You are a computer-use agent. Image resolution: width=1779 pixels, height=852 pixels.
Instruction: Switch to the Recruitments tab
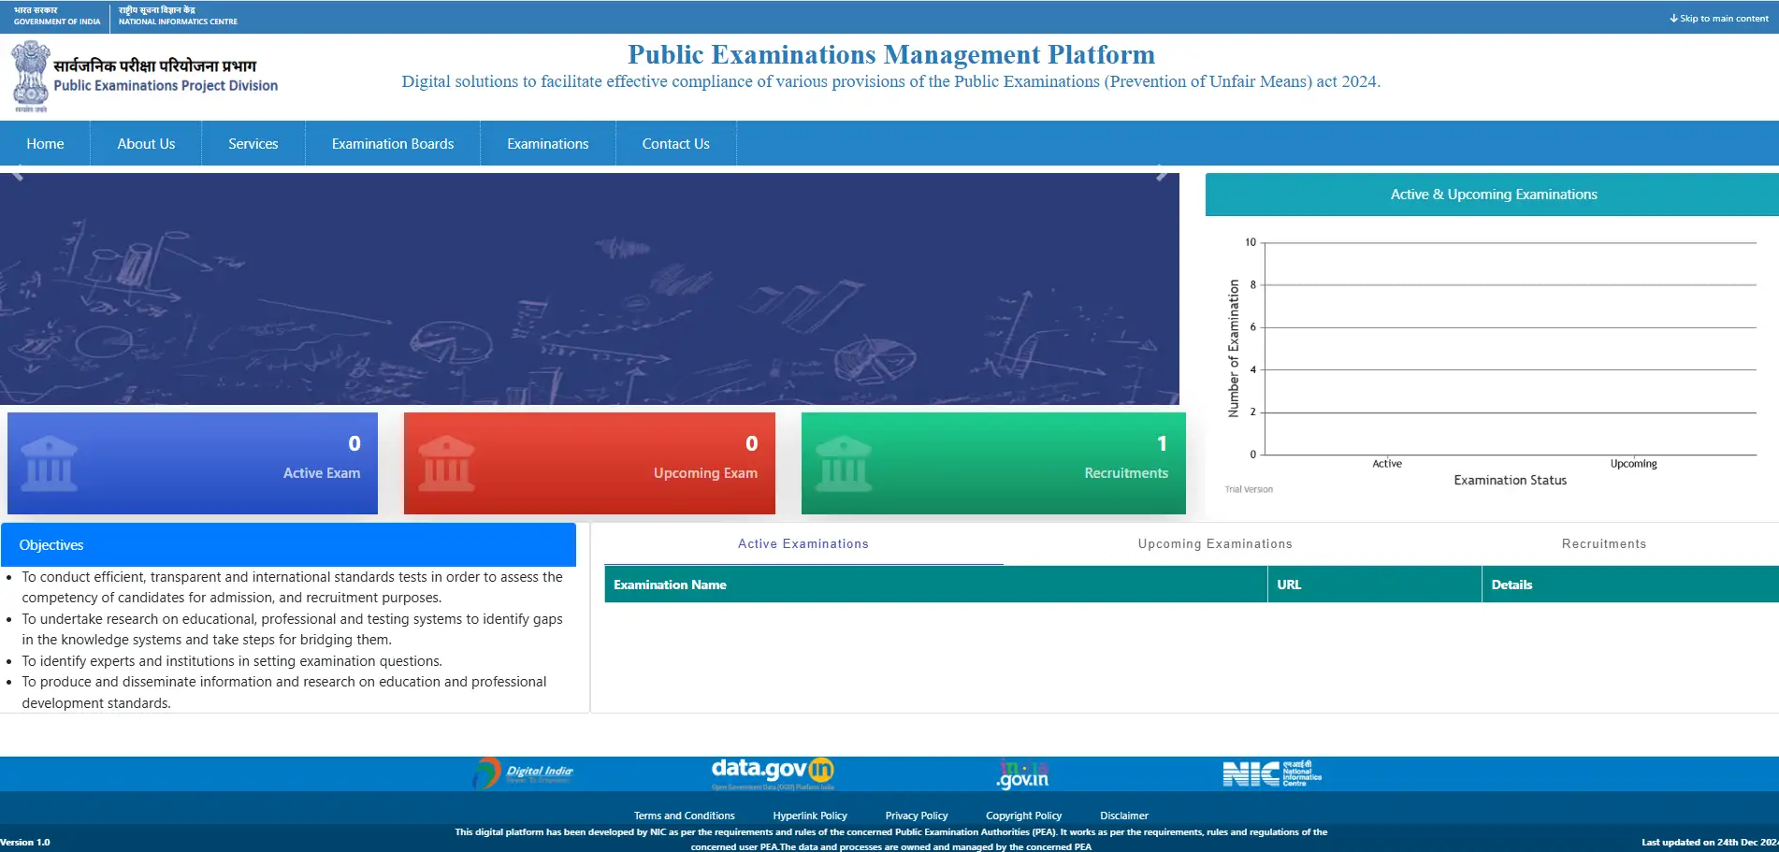point(1604,543)
